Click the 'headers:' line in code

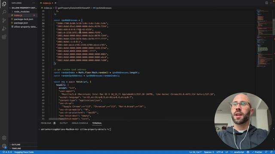point(62,85)
